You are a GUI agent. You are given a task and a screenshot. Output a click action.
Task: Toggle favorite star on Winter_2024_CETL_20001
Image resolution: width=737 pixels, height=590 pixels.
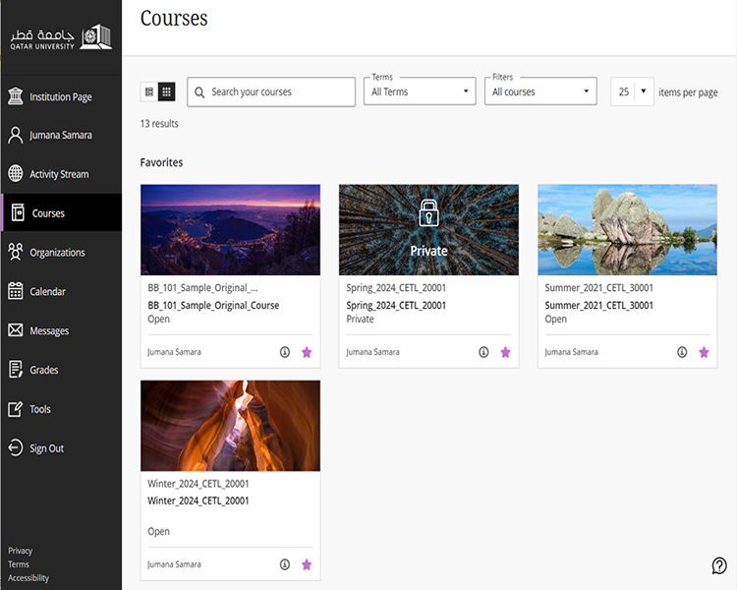click(307, 564)
